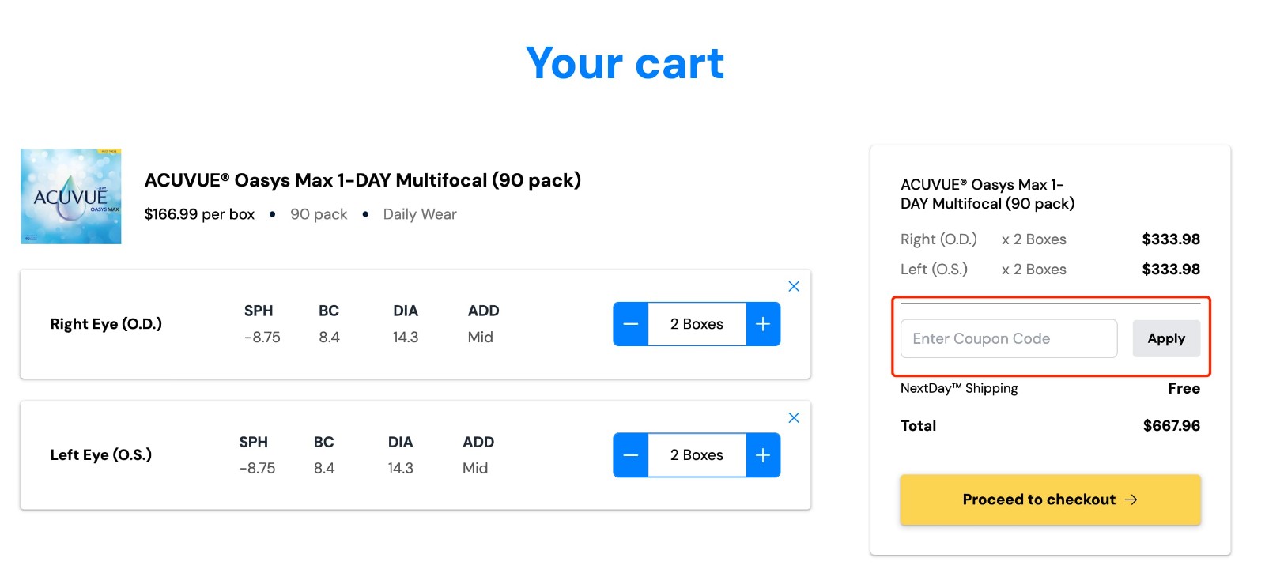Click the arrow icon inside Proceed to checkout

[x=1133, y=499]
